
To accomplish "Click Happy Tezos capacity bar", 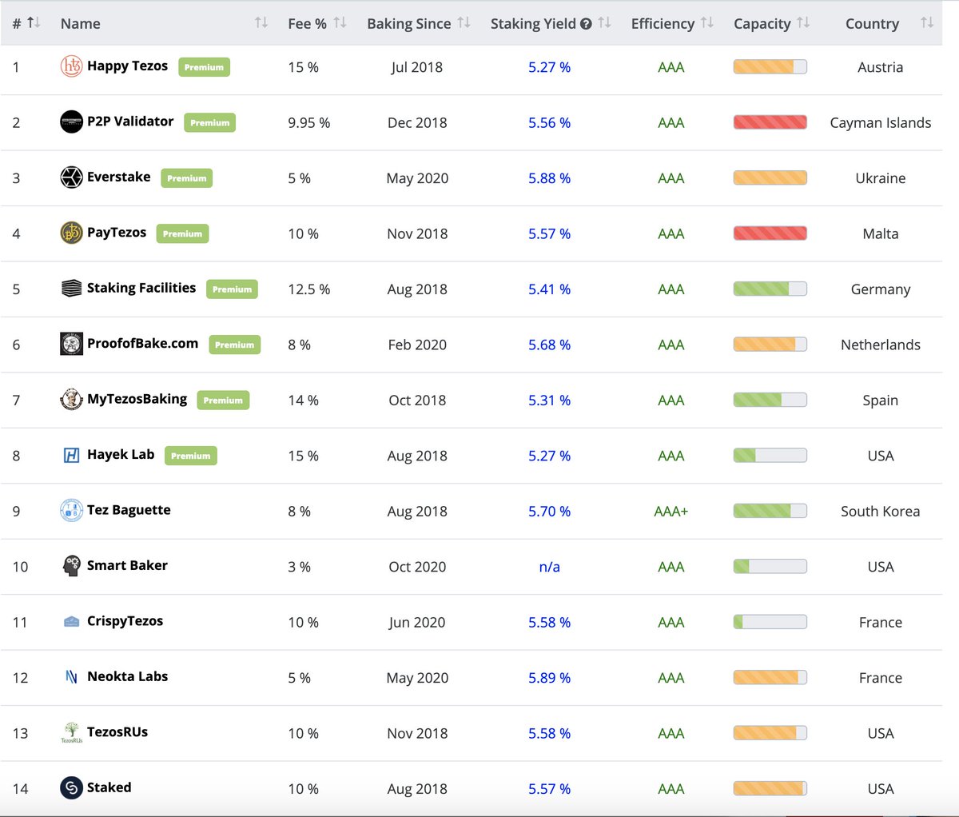I will tap(770, 66).
